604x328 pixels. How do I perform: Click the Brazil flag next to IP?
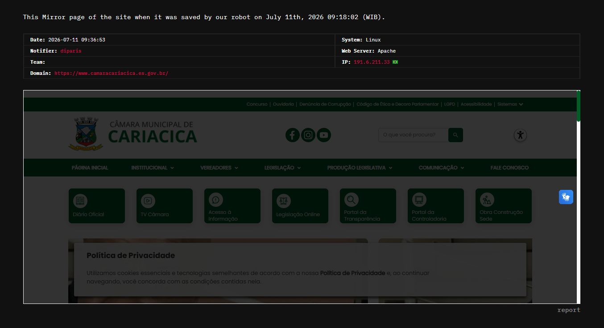coord(395,62)
